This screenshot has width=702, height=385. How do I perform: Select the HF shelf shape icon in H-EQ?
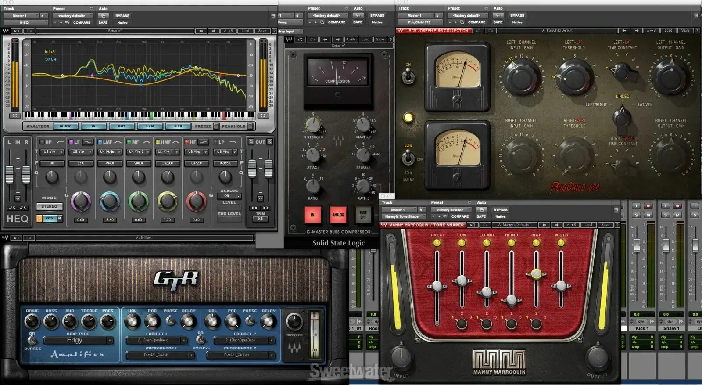point(203,142)
